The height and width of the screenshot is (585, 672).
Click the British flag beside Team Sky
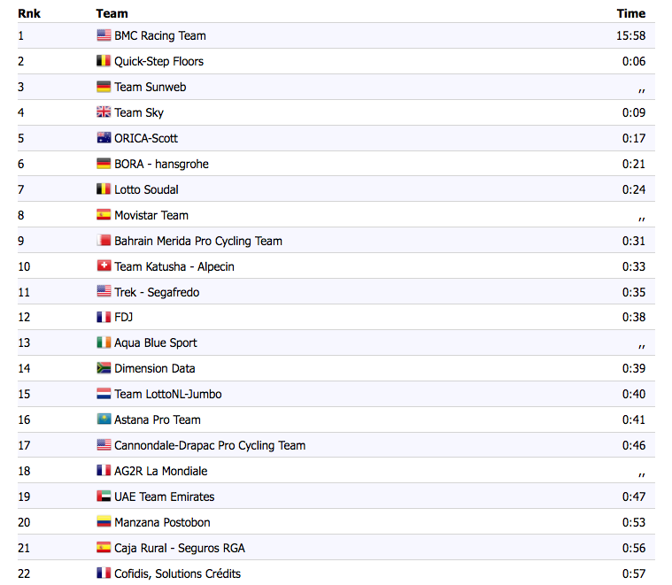click(x=104, y=113)
